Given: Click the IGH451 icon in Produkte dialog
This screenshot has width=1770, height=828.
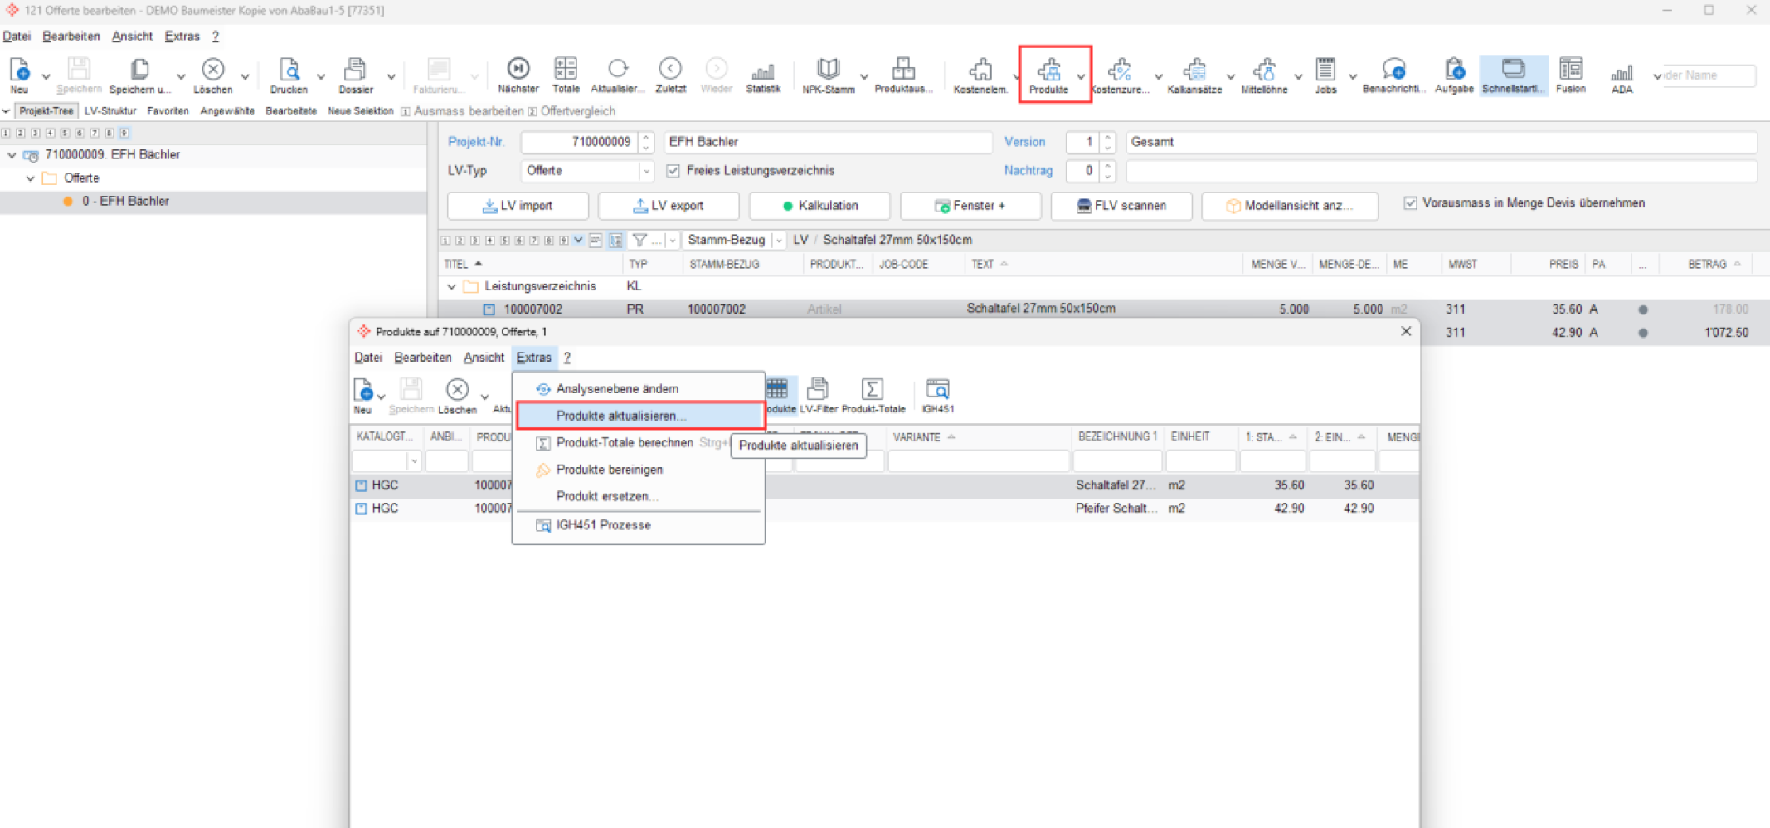Looking at the screenshot, I should coord(937,389).
